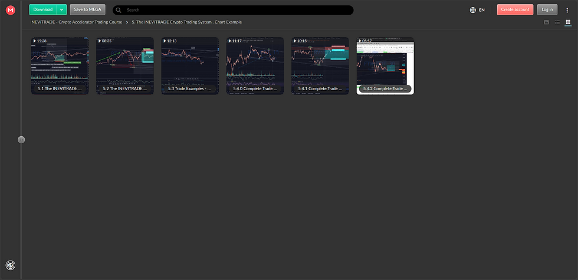Open video thumbnail 5.2 The INEVITRADE
Screen dimensions: 578x280
tap(125, 66)
